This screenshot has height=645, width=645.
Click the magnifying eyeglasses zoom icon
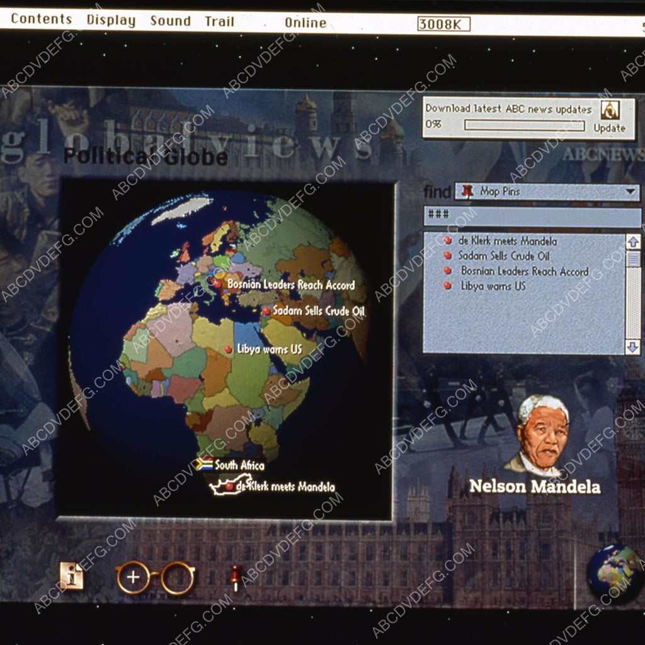[155, 578]
